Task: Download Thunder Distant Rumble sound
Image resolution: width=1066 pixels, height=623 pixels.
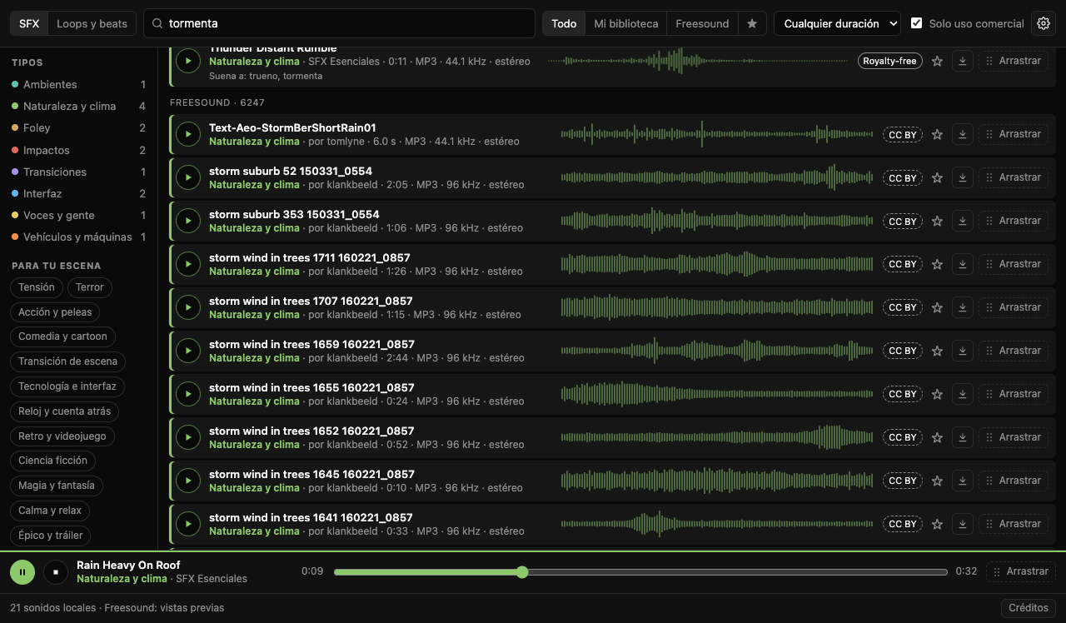Action: coord(963,61)
